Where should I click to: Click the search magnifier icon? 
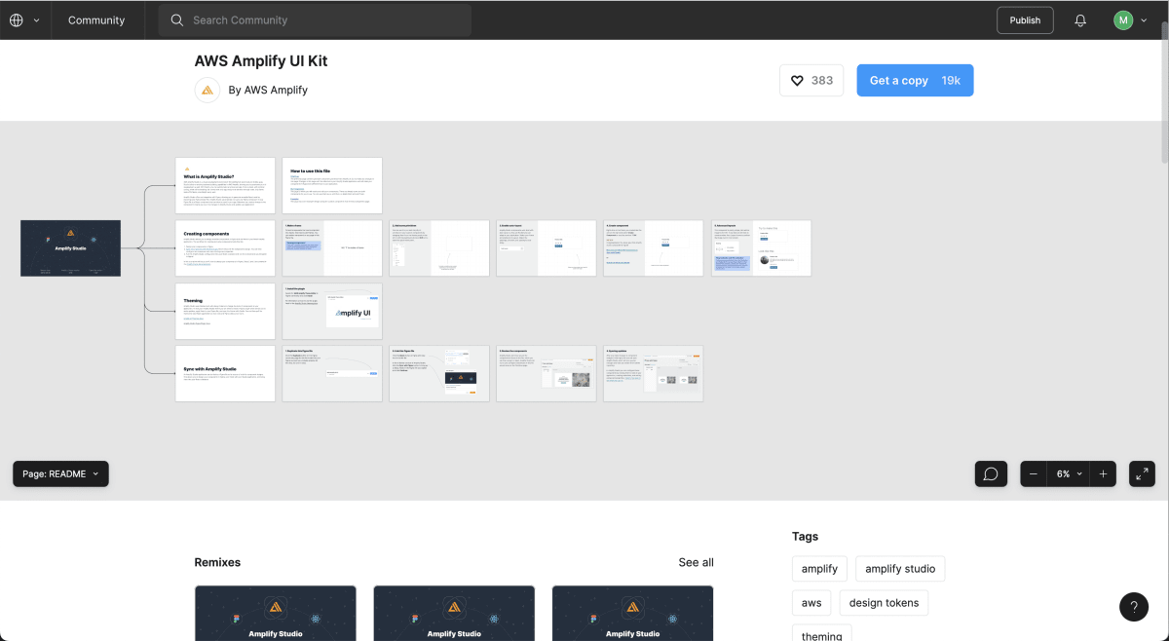point(177,20)
